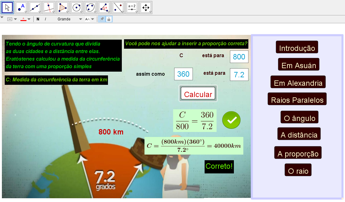Click the input field containing 7.2
345x202 pixels.
click(x=239, y=75)
